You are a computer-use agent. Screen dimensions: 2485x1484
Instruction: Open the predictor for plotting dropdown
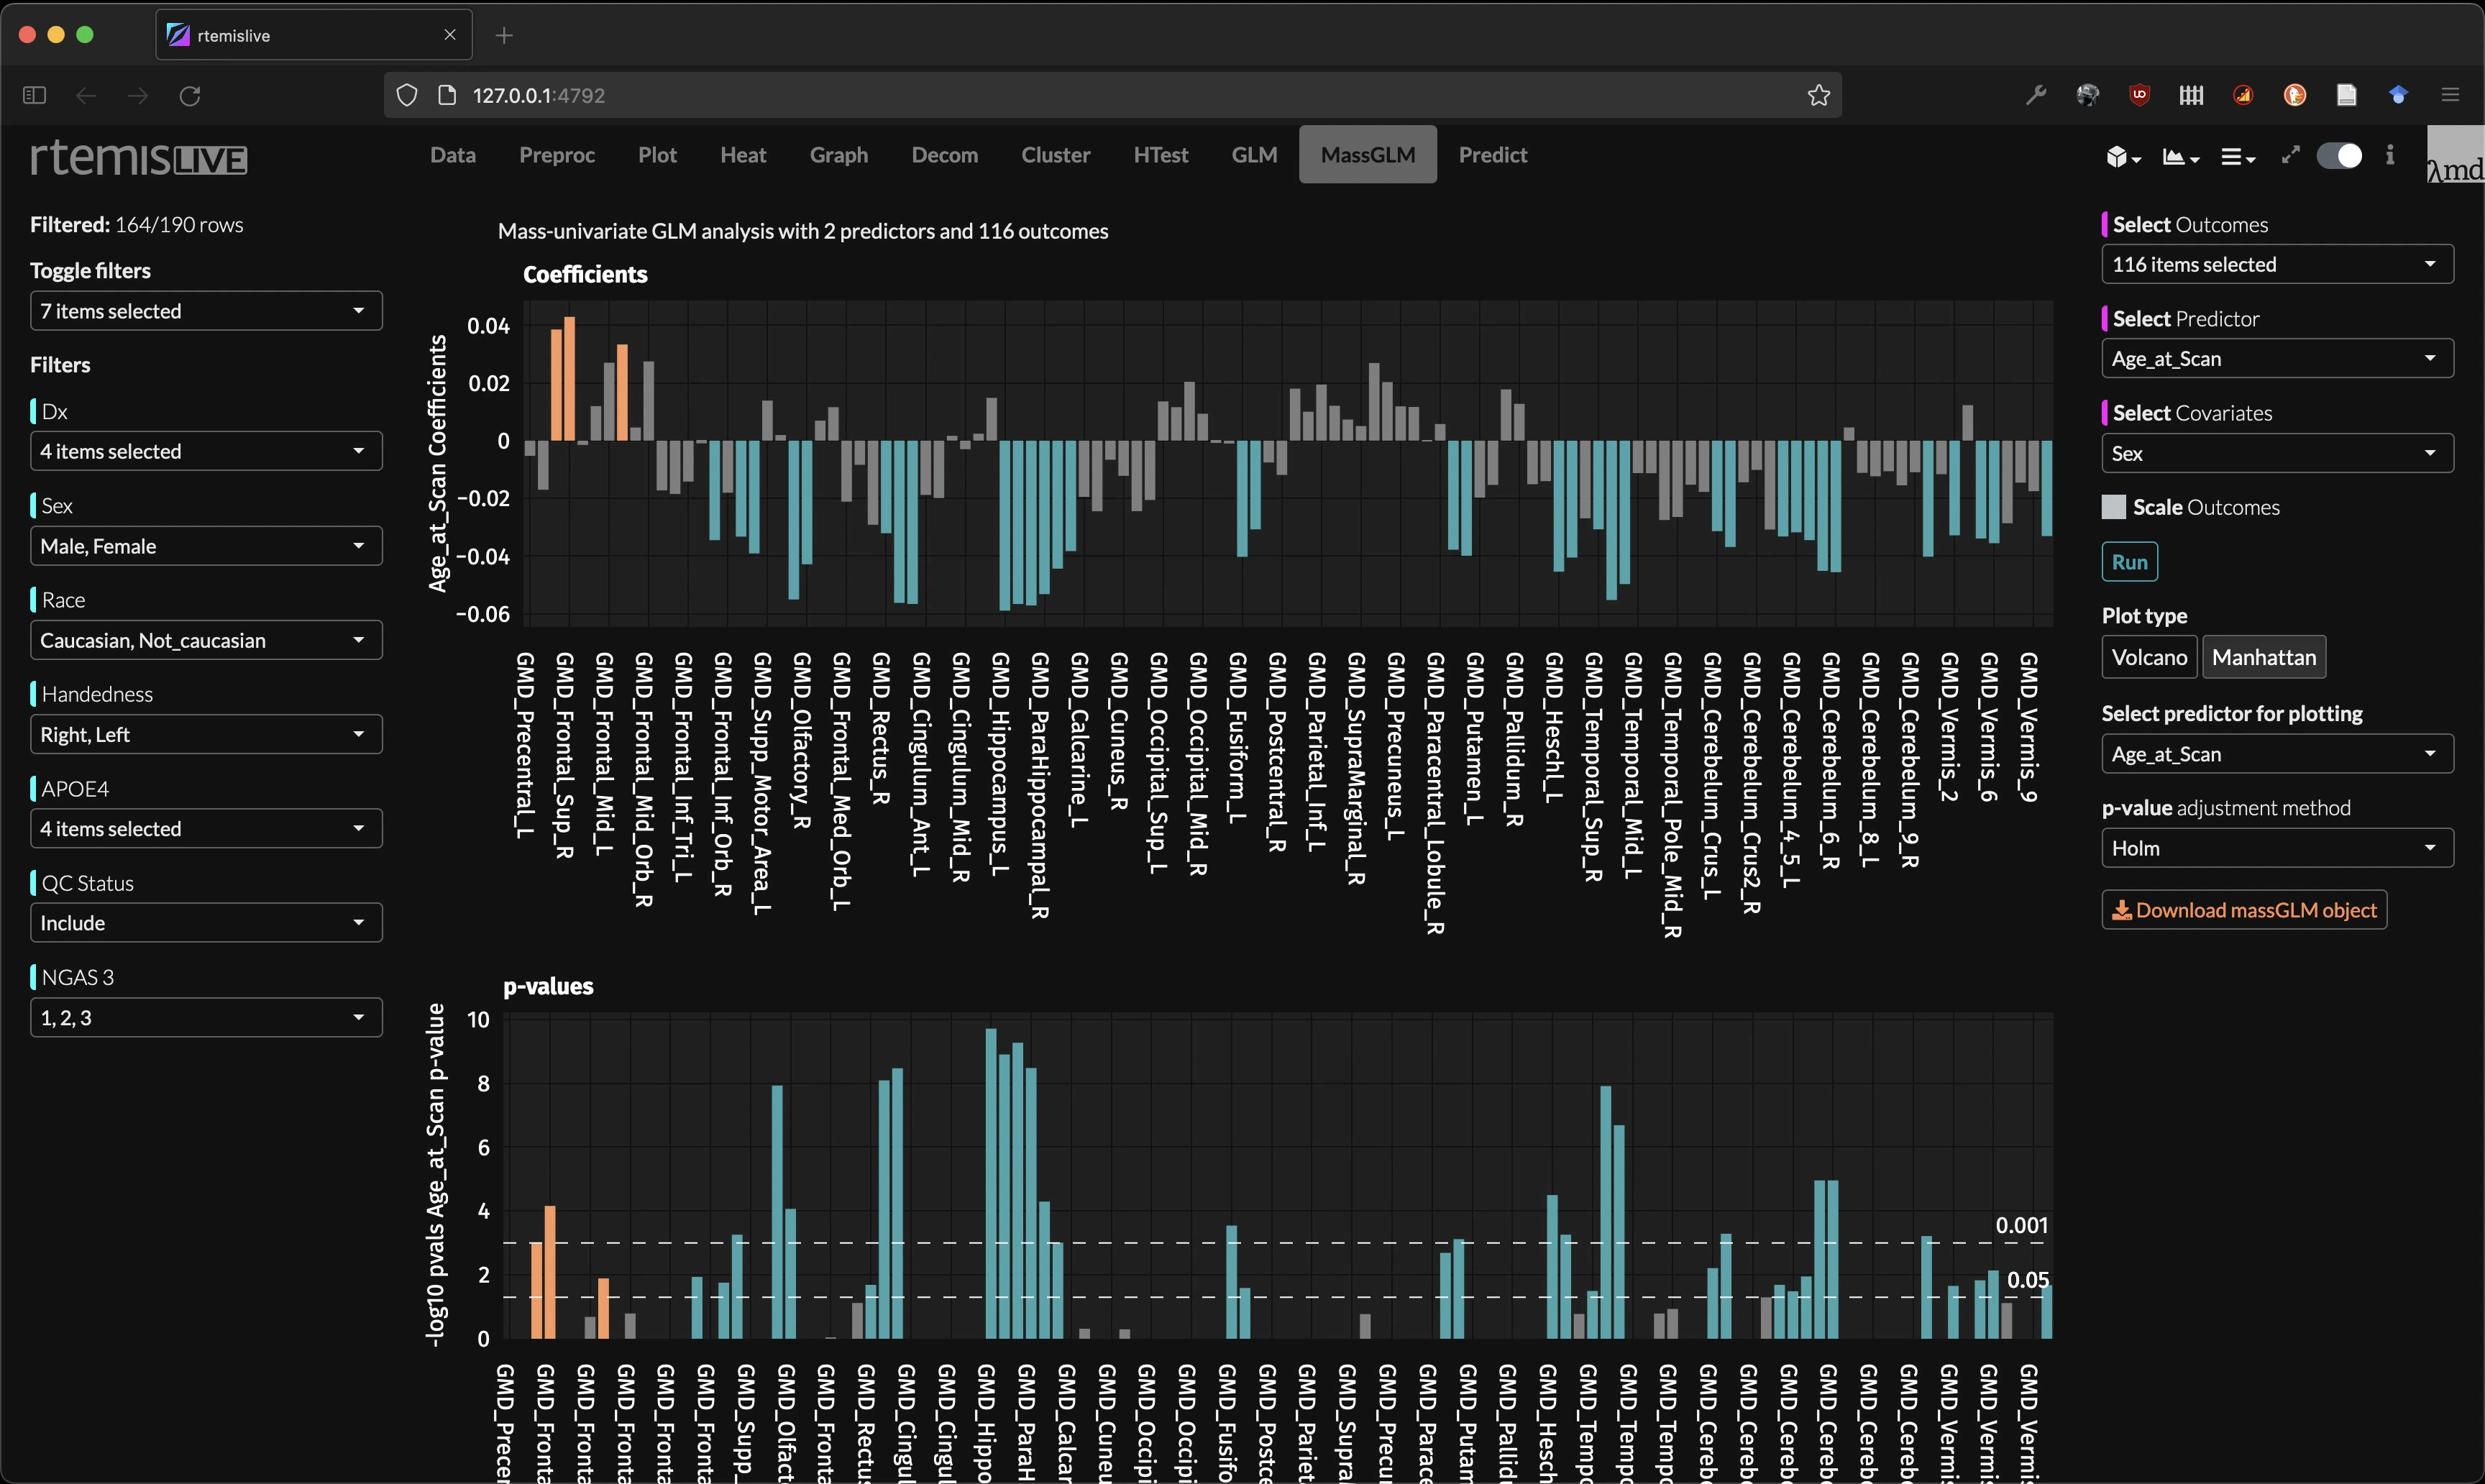[x=2277, y=754]
